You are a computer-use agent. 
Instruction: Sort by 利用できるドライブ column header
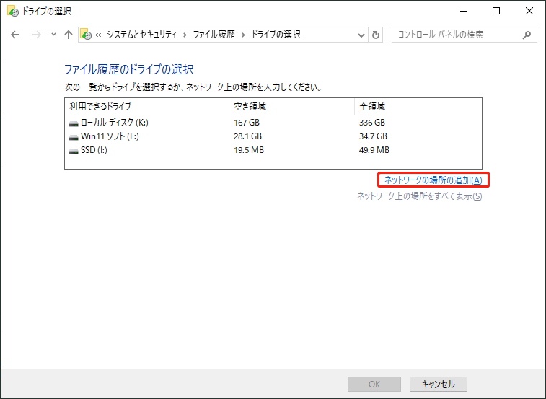click(x=146, y=106)
